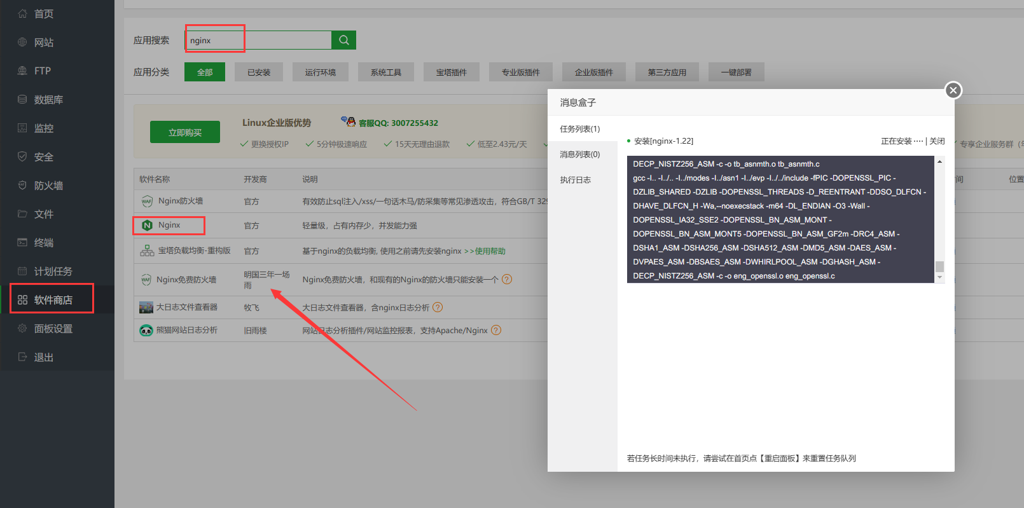The height and width of the screenshot is (508, 1024).
Task: Click the 宝塔负载均衡 network icon
Action: point(147,251)
